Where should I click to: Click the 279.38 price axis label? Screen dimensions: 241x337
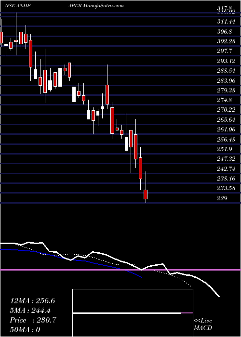(x=226, y=91)
